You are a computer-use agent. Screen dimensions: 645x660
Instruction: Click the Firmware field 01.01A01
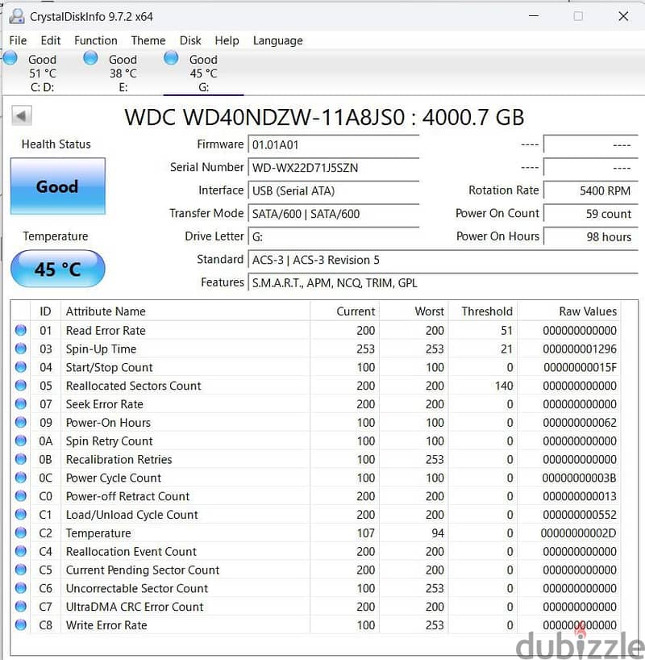tap(334, 144)
